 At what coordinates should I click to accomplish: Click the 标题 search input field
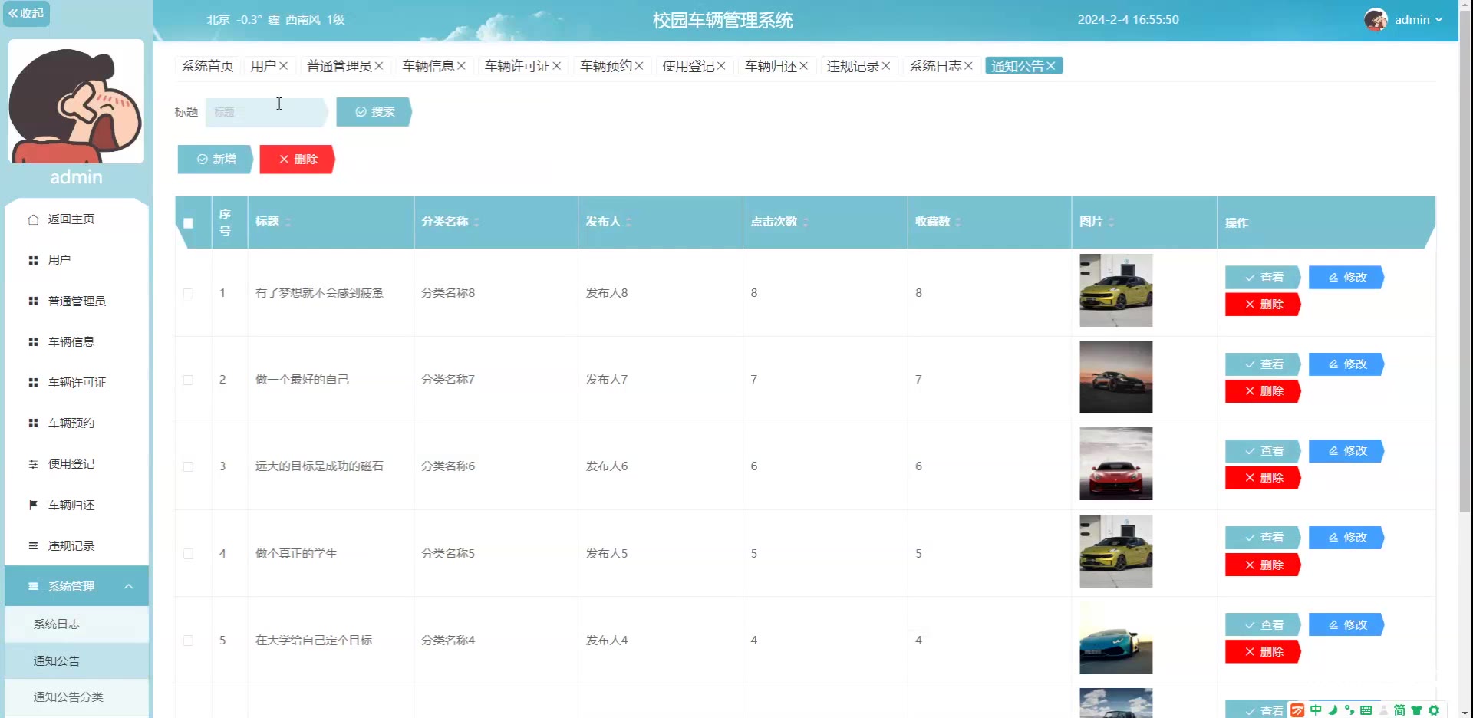pos(265,112)
